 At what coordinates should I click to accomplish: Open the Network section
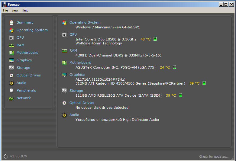tap(24, 98)
